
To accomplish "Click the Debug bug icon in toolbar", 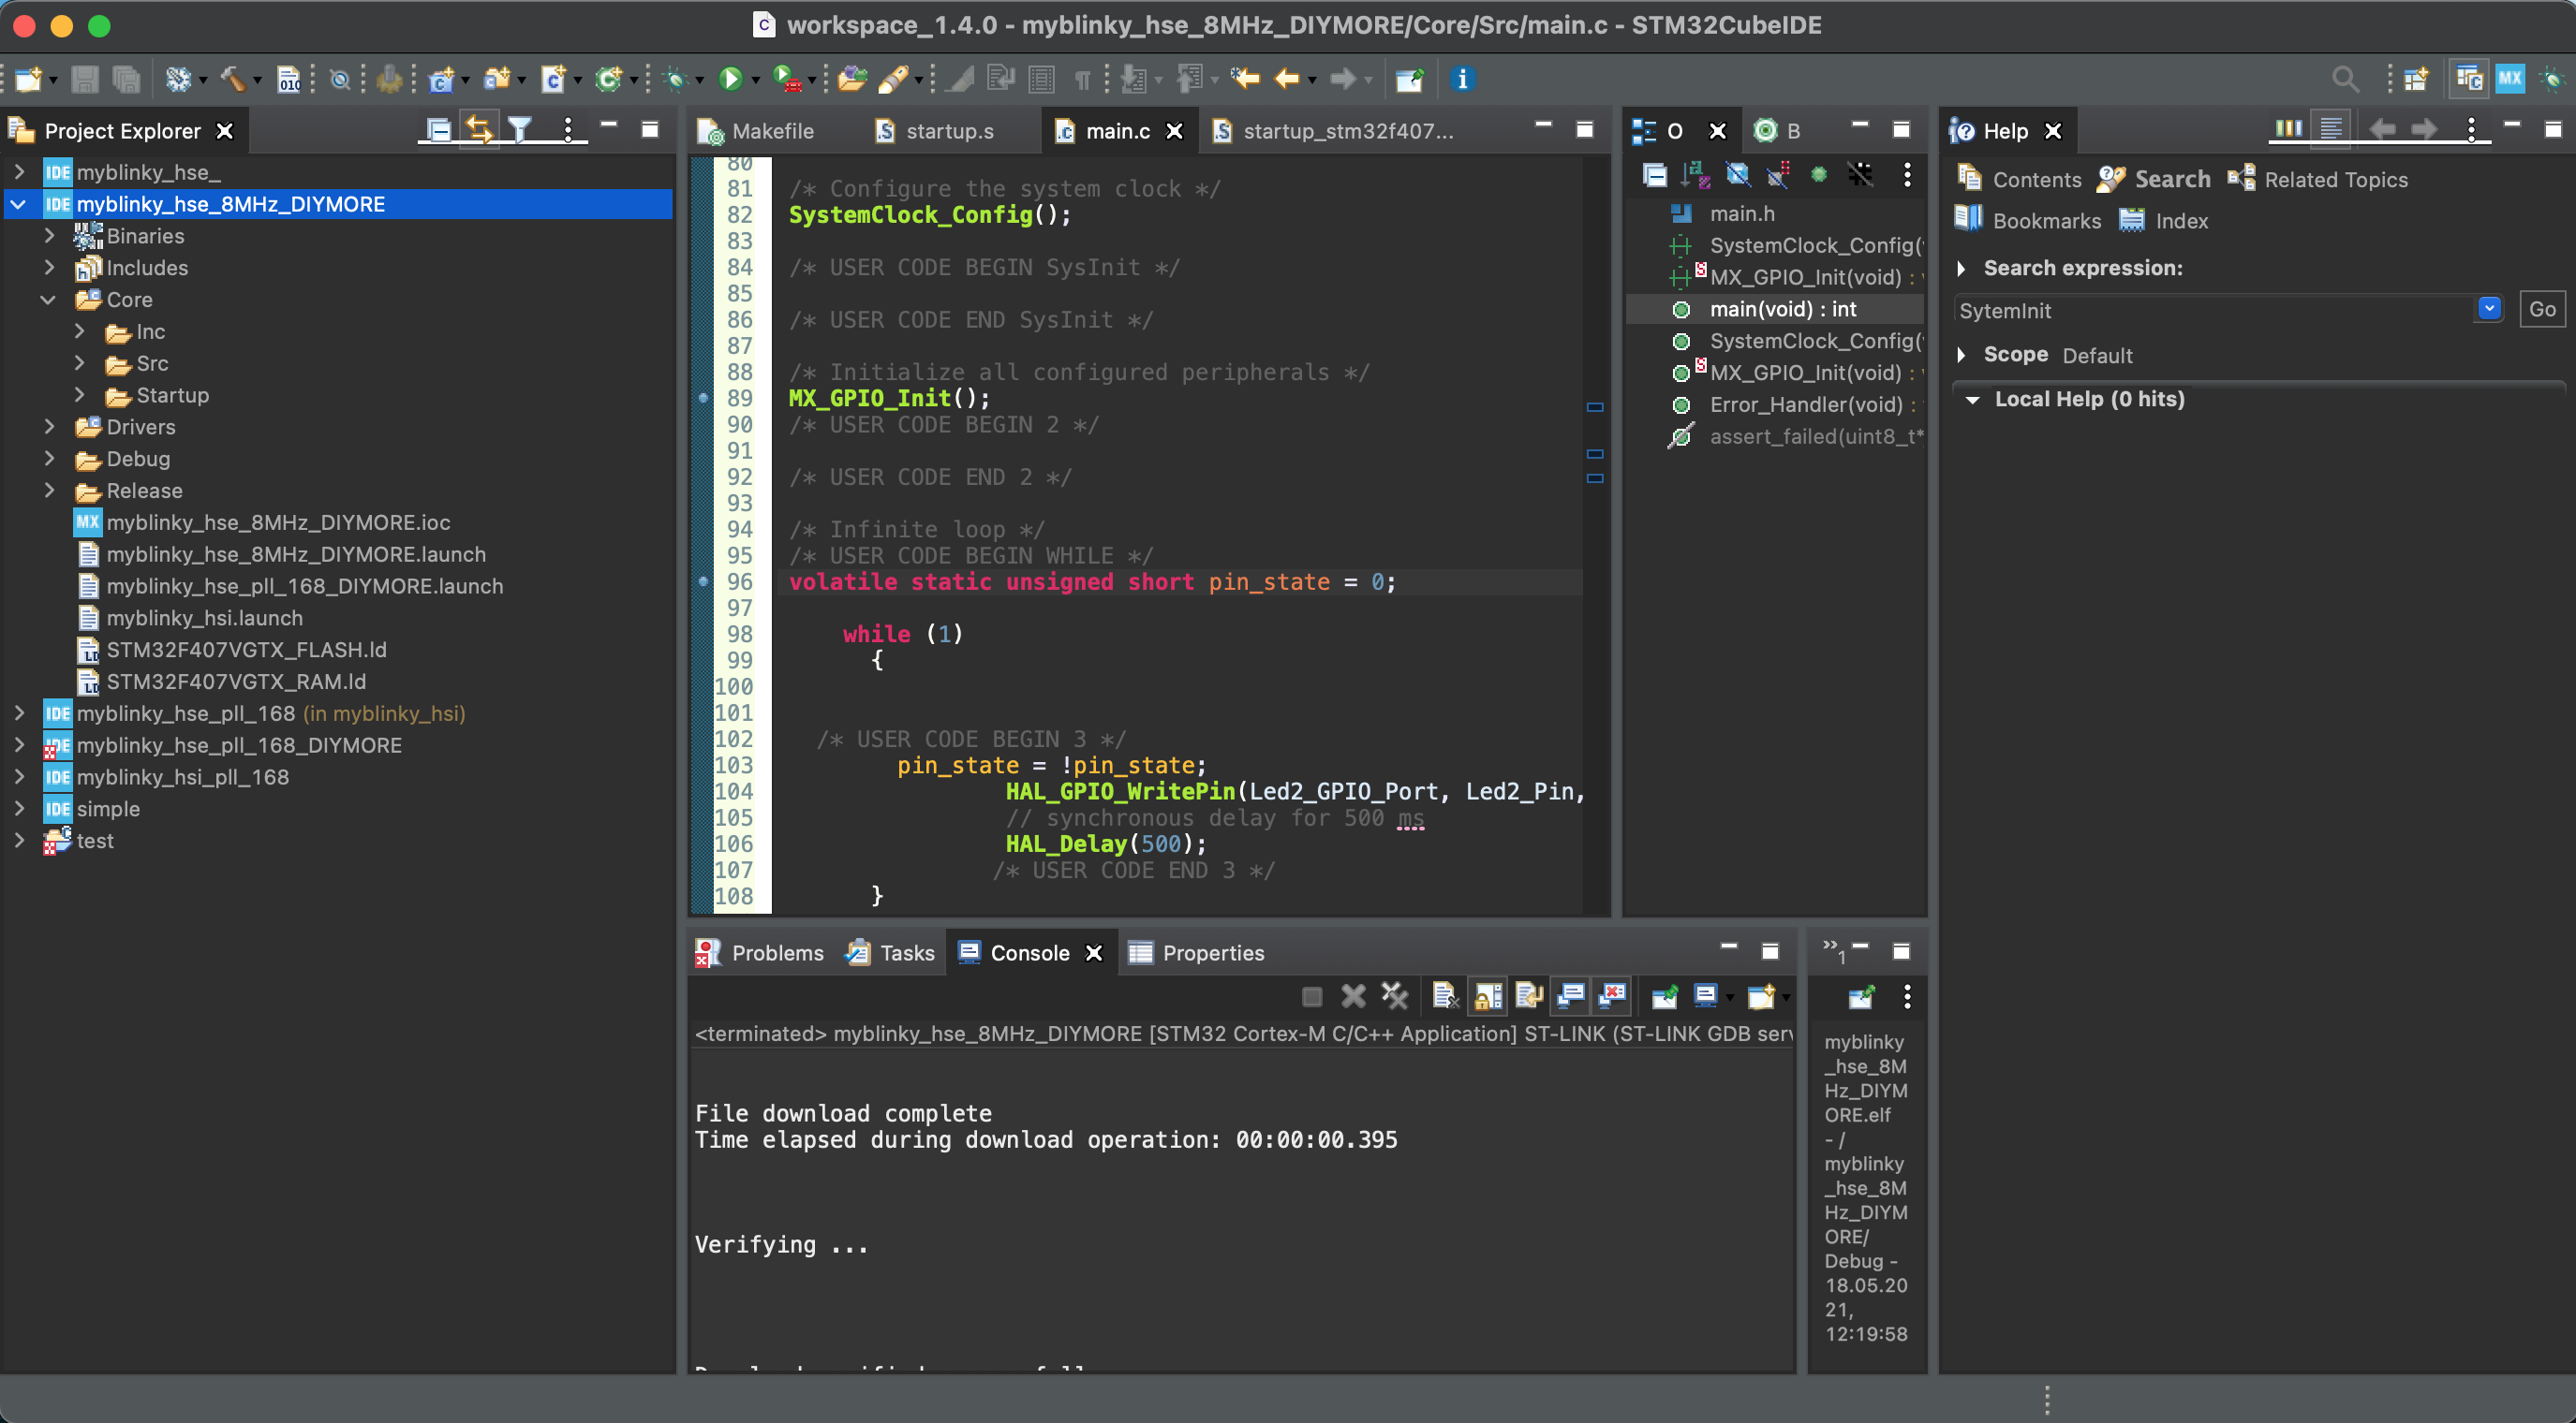I will [x=676, y=79].
